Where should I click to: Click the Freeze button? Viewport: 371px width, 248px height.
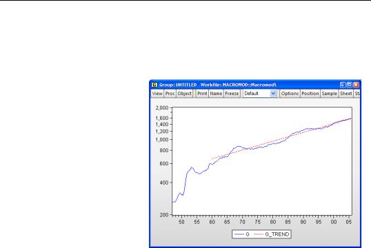tap(232, 94)
